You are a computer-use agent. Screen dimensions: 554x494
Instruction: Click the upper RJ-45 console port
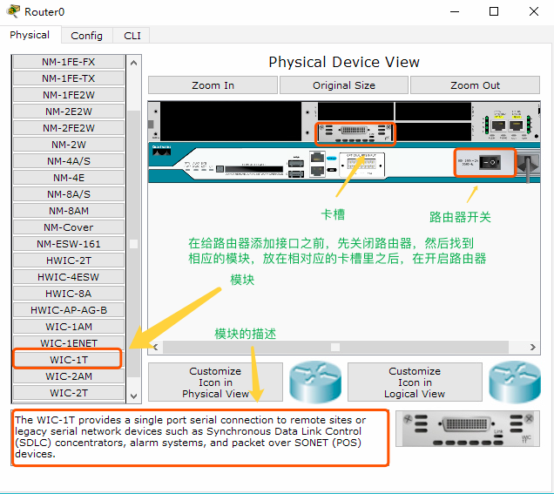click(317, 158)
